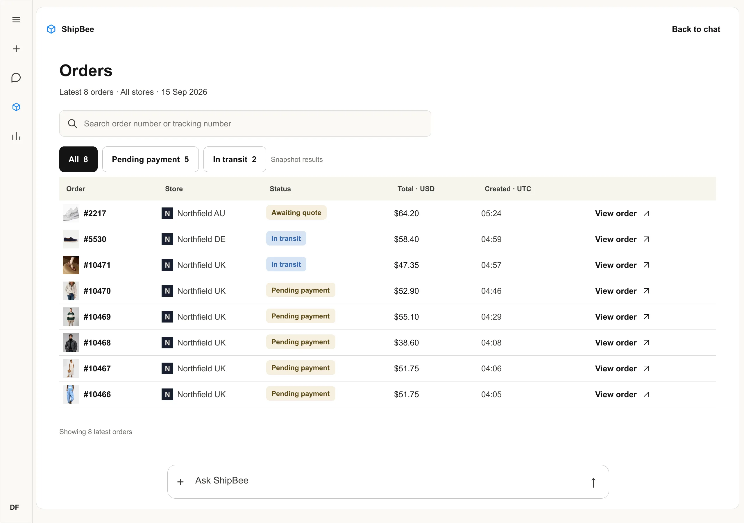This screenshot has height=523, width=744.
Task: Click Northfield DE store name
Action: coord(201,239)
